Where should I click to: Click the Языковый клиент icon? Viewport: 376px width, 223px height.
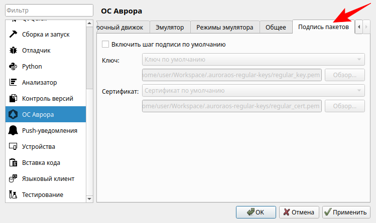[13, 178]
